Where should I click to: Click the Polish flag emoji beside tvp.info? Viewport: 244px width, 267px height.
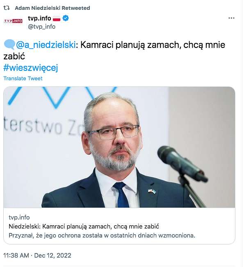[x=57, y=18]
